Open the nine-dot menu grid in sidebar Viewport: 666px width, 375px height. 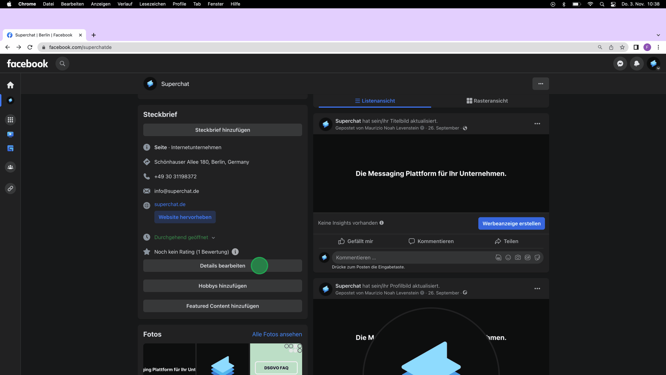[10, 120]
